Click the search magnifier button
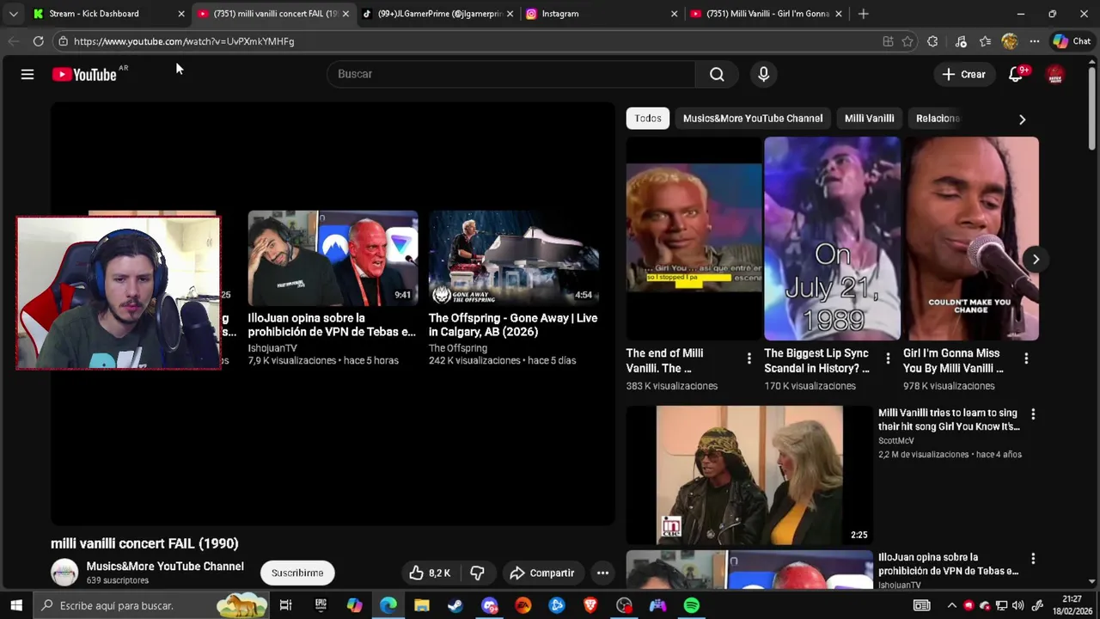The width and height of the screenshot is (1100, 619). tap(717, 74)
